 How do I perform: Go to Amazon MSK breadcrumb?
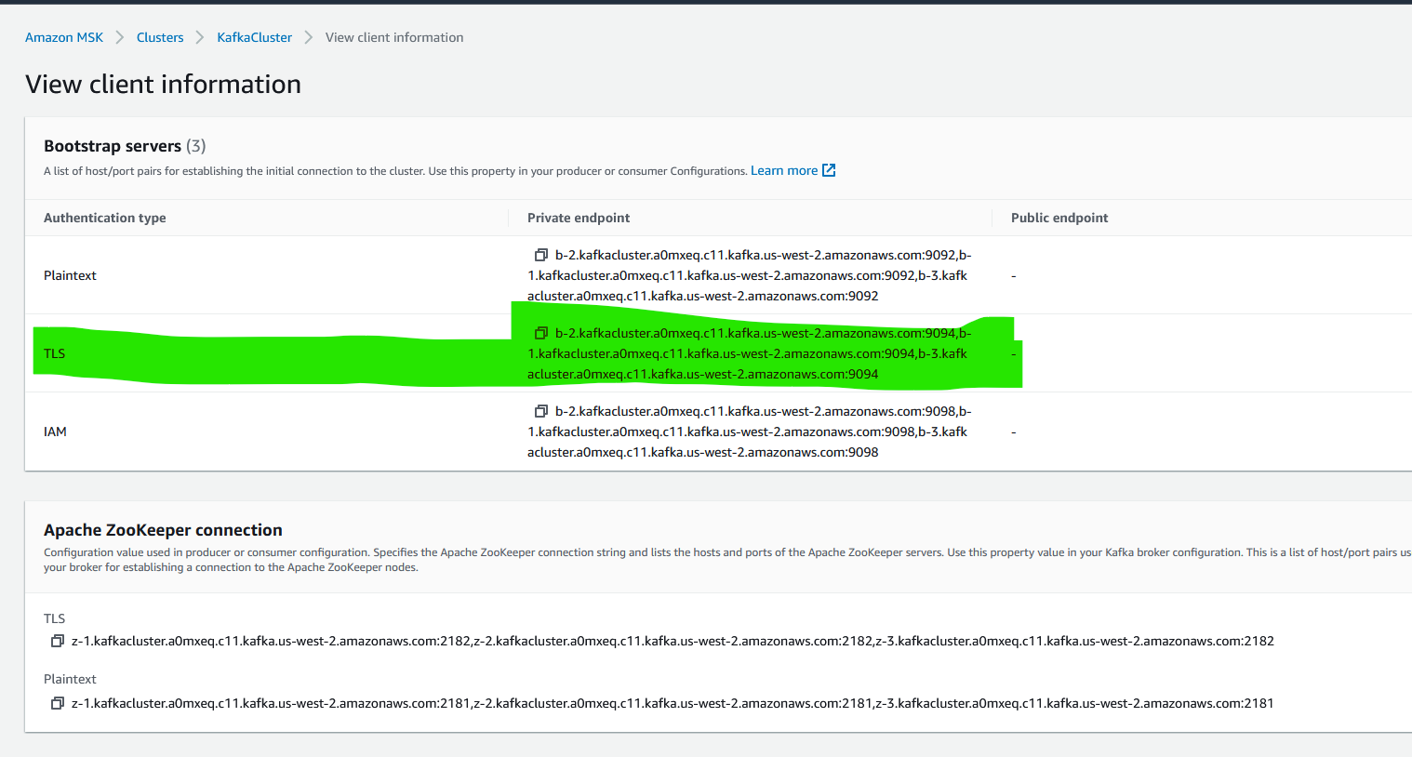[x=64, y=37]
